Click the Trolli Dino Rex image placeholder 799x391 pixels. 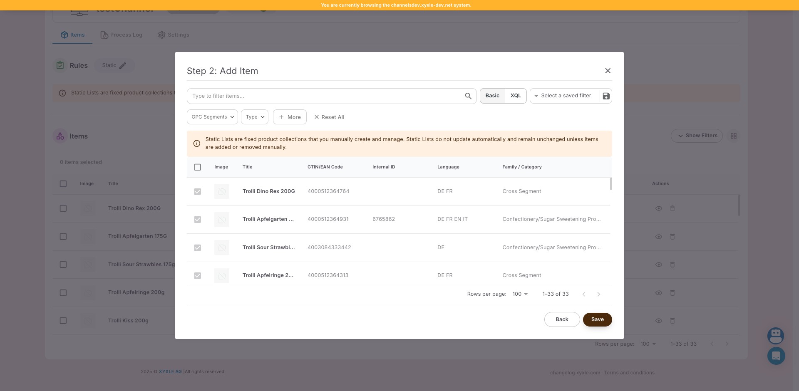click(221, 191)
